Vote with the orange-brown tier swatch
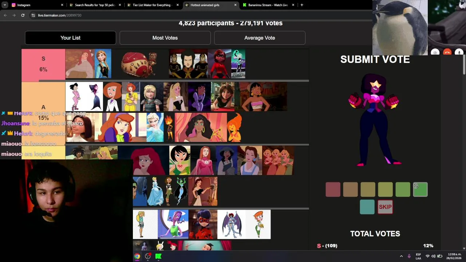 click(350, 190)
